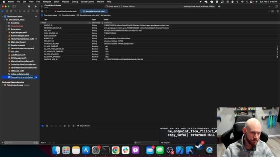This screenshot has width=280, height=157.
Task: Open the Project navigator folder icon
Action: coord(3,11)
